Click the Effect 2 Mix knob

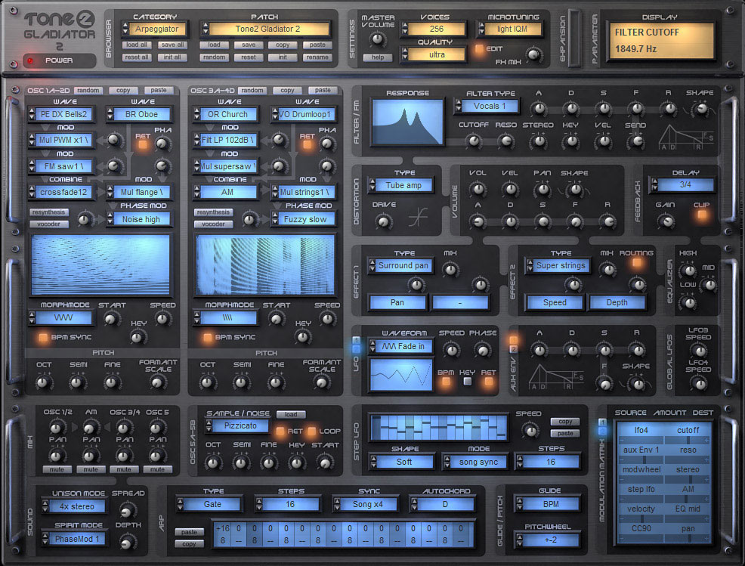[x=607, y=270]
